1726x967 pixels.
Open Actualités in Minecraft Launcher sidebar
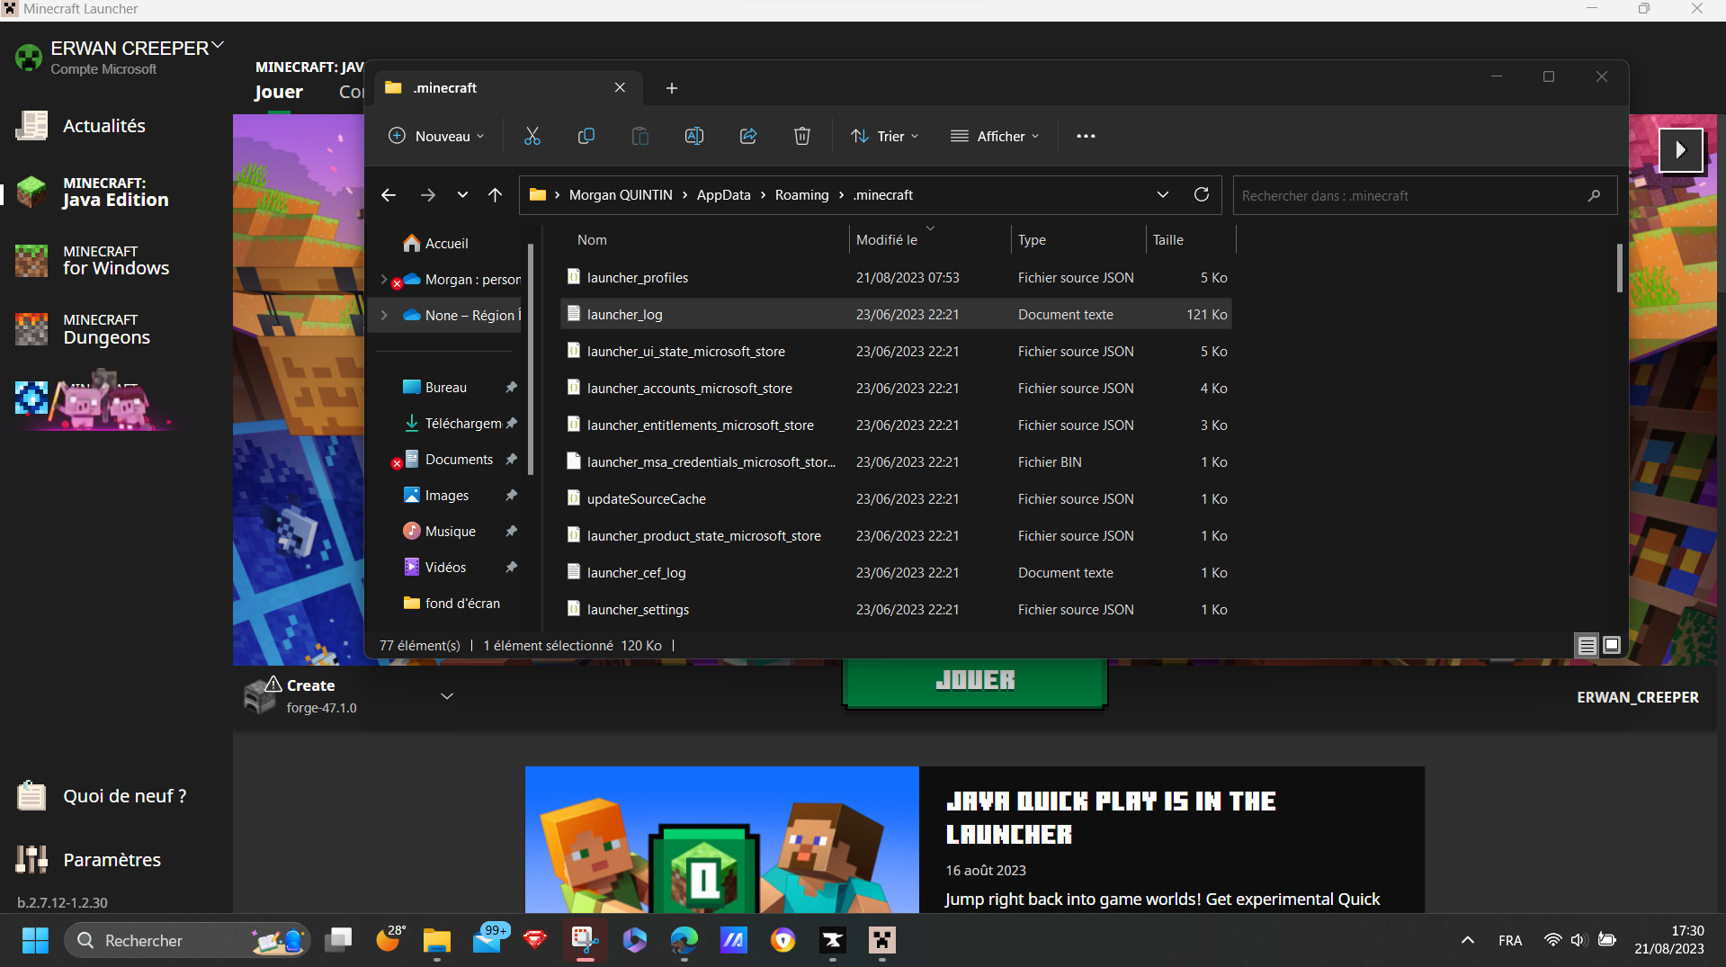coord(104,126)
